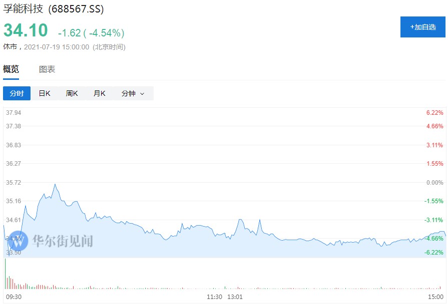
Task: Open the 图表 tab
Action: click(47, 69)
